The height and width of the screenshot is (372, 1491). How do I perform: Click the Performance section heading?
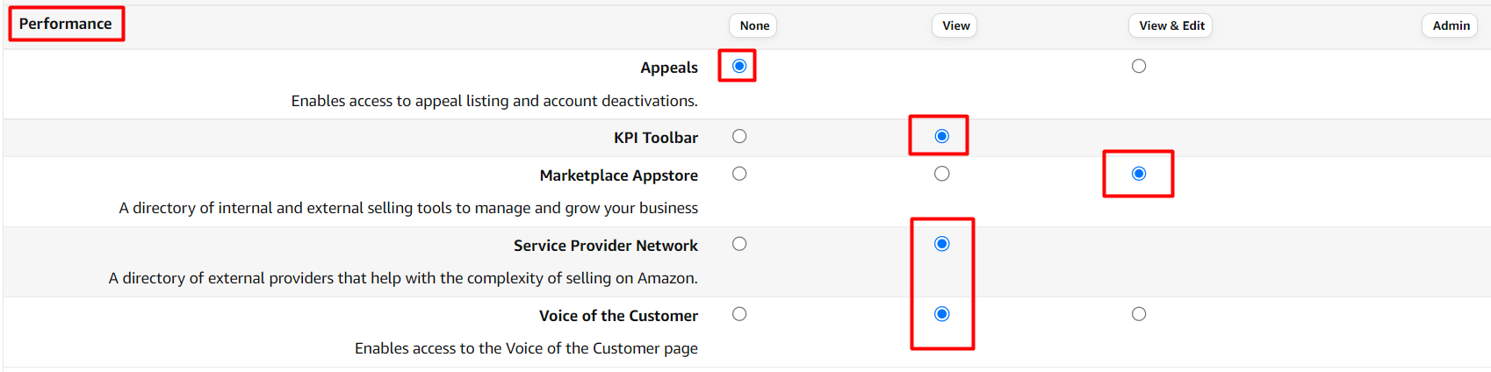[66, 24]
